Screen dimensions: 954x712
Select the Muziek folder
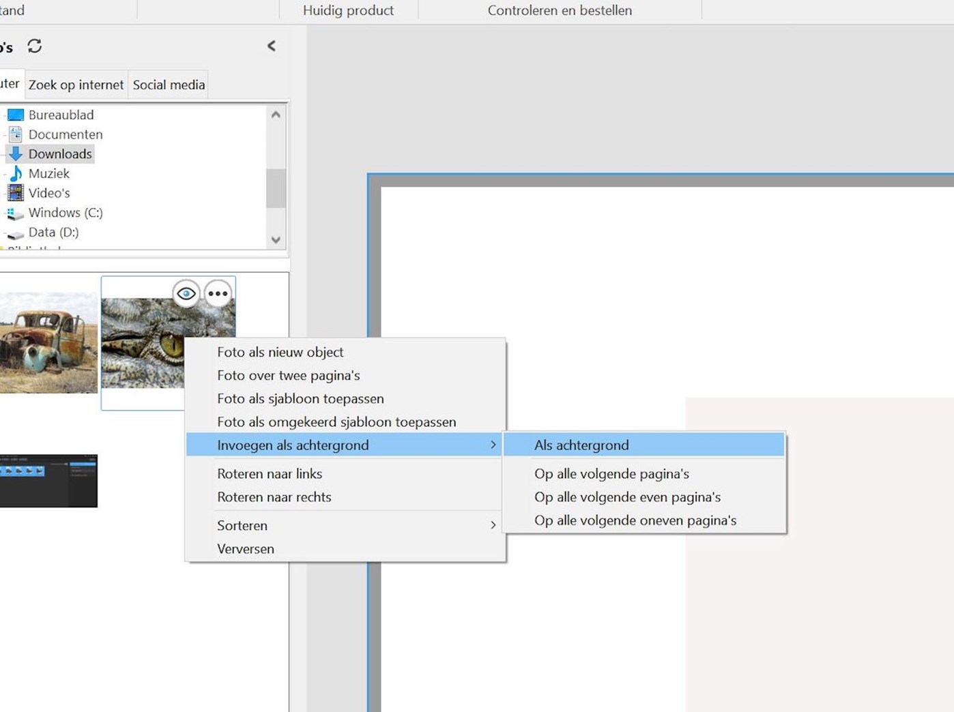[x=48, y=173]
